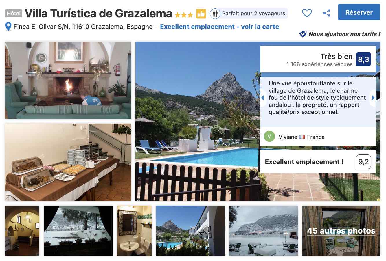Image resolution: width=386 pixels, height=261 pixels.
Task: Open the '45 autres photos' gallery thumbnail
Action: pos(341,231)
